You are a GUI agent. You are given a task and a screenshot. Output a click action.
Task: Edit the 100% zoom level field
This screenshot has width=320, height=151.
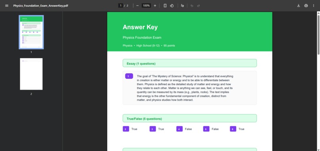coord(147,6)
